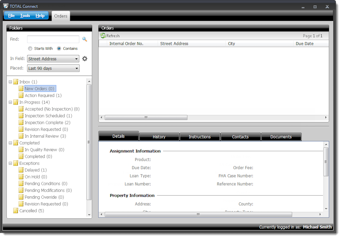The width and height of the screenshot is (341, 238).
Task: Open field settings via the gear icon
Action: click(84, 58)
